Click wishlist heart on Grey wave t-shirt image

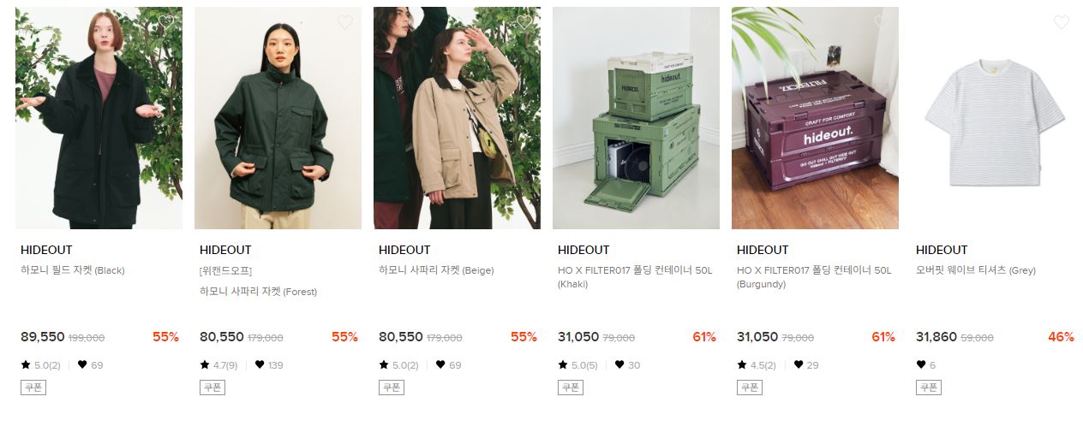[x=1062, y=22]
